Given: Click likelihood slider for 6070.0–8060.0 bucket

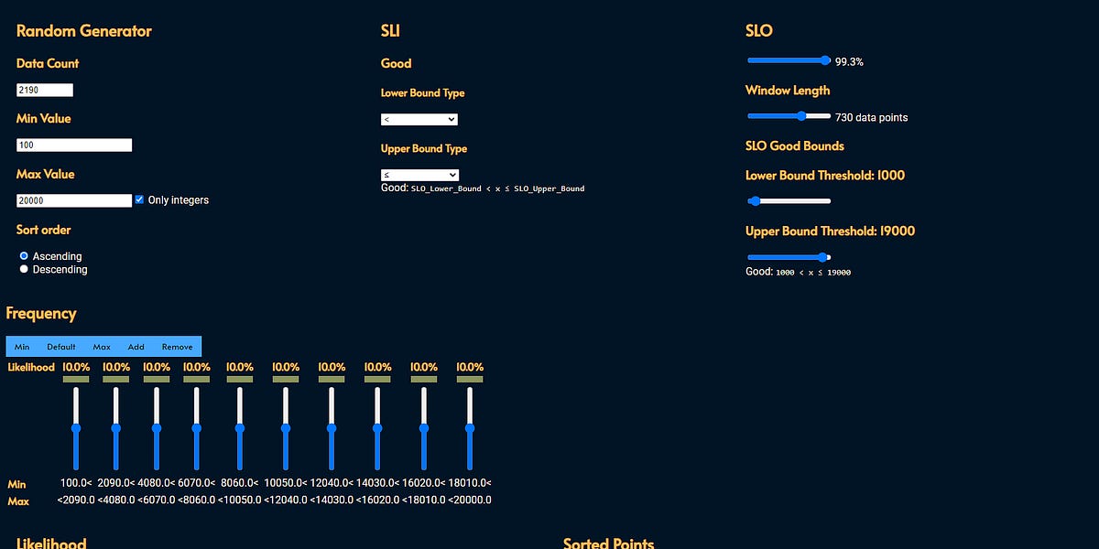Looking at the screenshot, I should pyautogui.click(x=196, y=428).
